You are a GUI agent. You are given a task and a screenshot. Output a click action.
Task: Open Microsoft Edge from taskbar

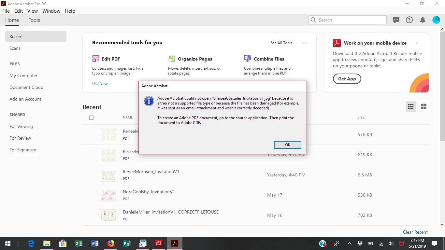point(31,243)
